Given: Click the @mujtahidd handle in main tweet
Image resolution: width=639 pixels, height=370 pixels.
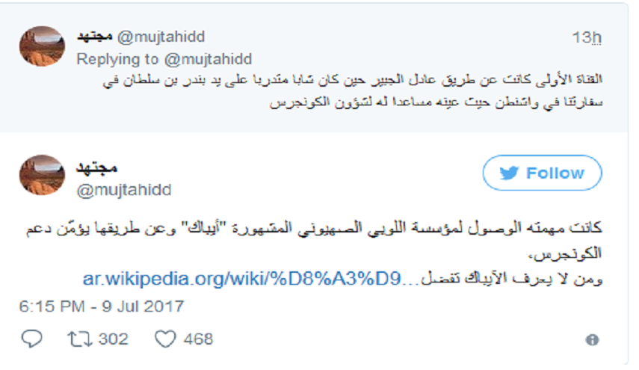Looking at the screenshot, I should coord(124,191).
